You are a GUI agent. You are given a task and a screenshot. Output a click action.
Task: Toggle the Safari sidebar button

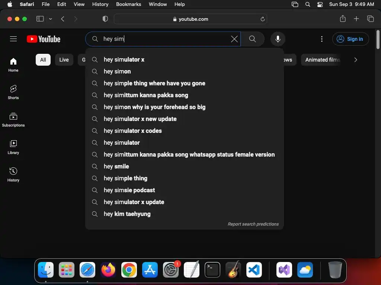point(40,19)
